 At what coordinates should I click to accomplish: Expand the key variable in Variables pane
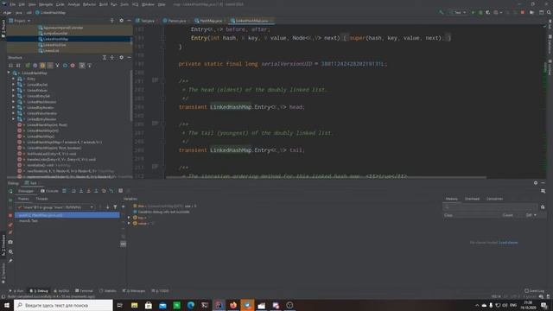click(129, 218)
